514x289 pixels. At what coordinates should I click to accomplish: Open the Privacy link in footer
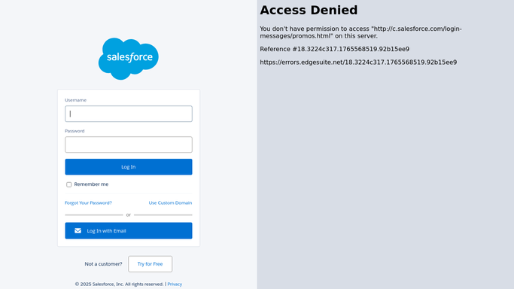175,284
